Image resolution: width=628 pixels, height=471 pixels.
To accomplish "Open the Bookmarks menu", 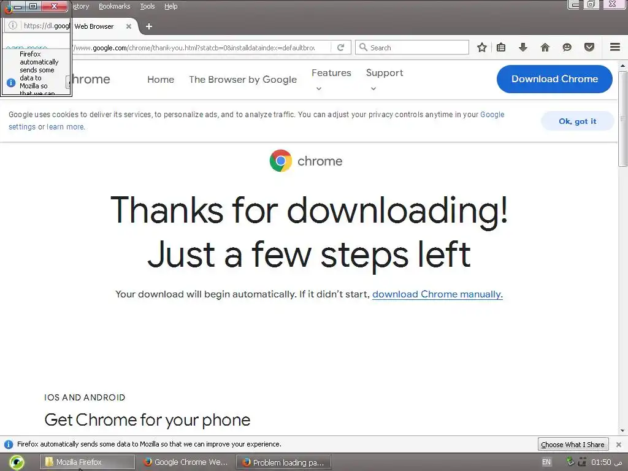I will [114, 6].
